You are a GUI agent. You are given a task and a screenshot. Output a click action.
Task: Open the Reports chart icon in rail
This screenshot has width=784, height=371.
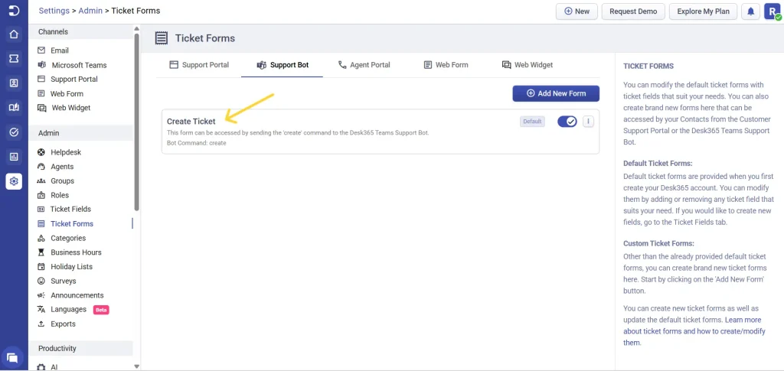tap(14, 157)
